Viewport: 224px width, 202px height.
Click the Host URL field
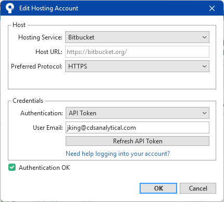point(137,52)
